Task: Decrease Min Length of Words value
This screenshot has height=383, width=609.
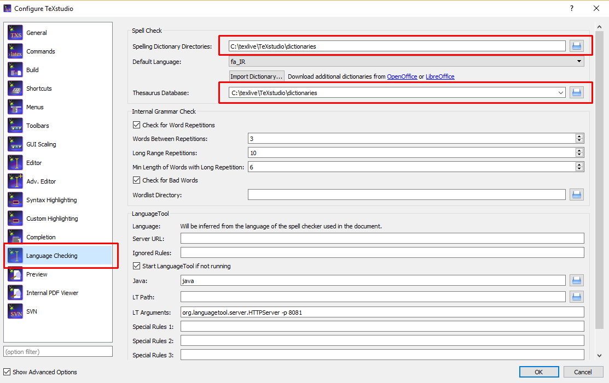Action: pyautogui.click(x=579, y=169)
